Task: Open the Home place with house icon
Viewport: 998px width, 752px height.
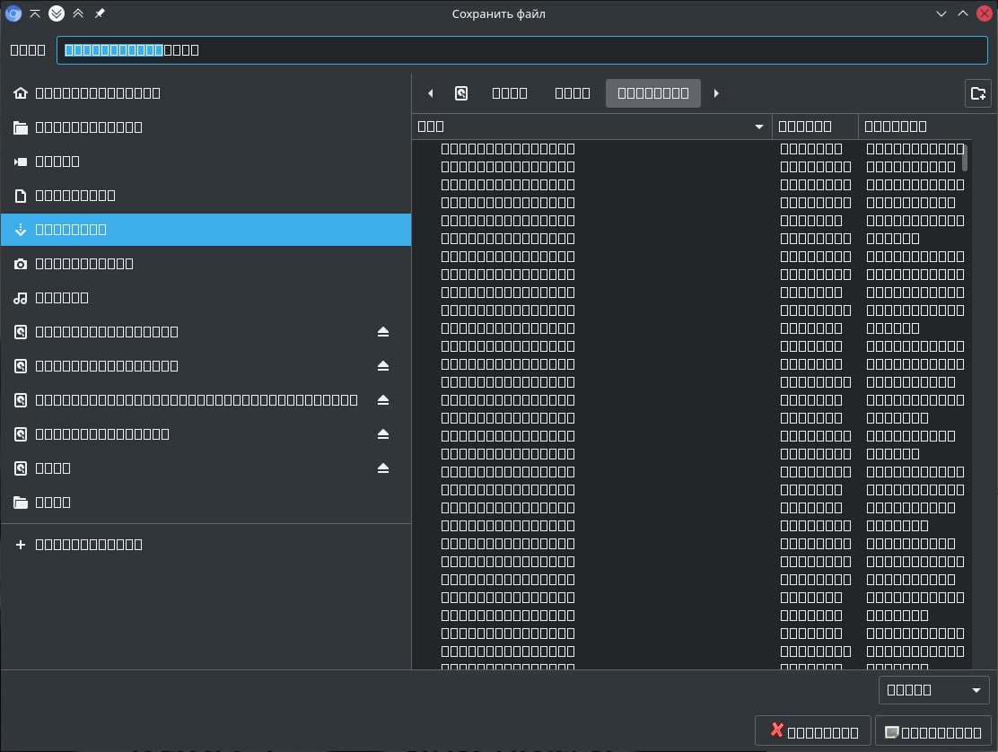Action: coord(206,93)
